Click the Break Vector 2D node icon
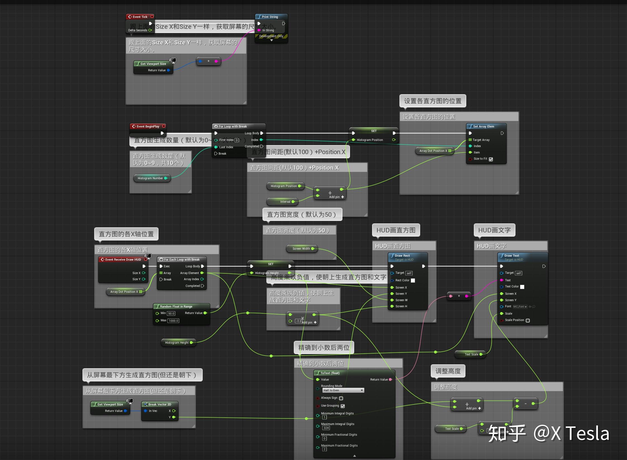 [146, 404]
